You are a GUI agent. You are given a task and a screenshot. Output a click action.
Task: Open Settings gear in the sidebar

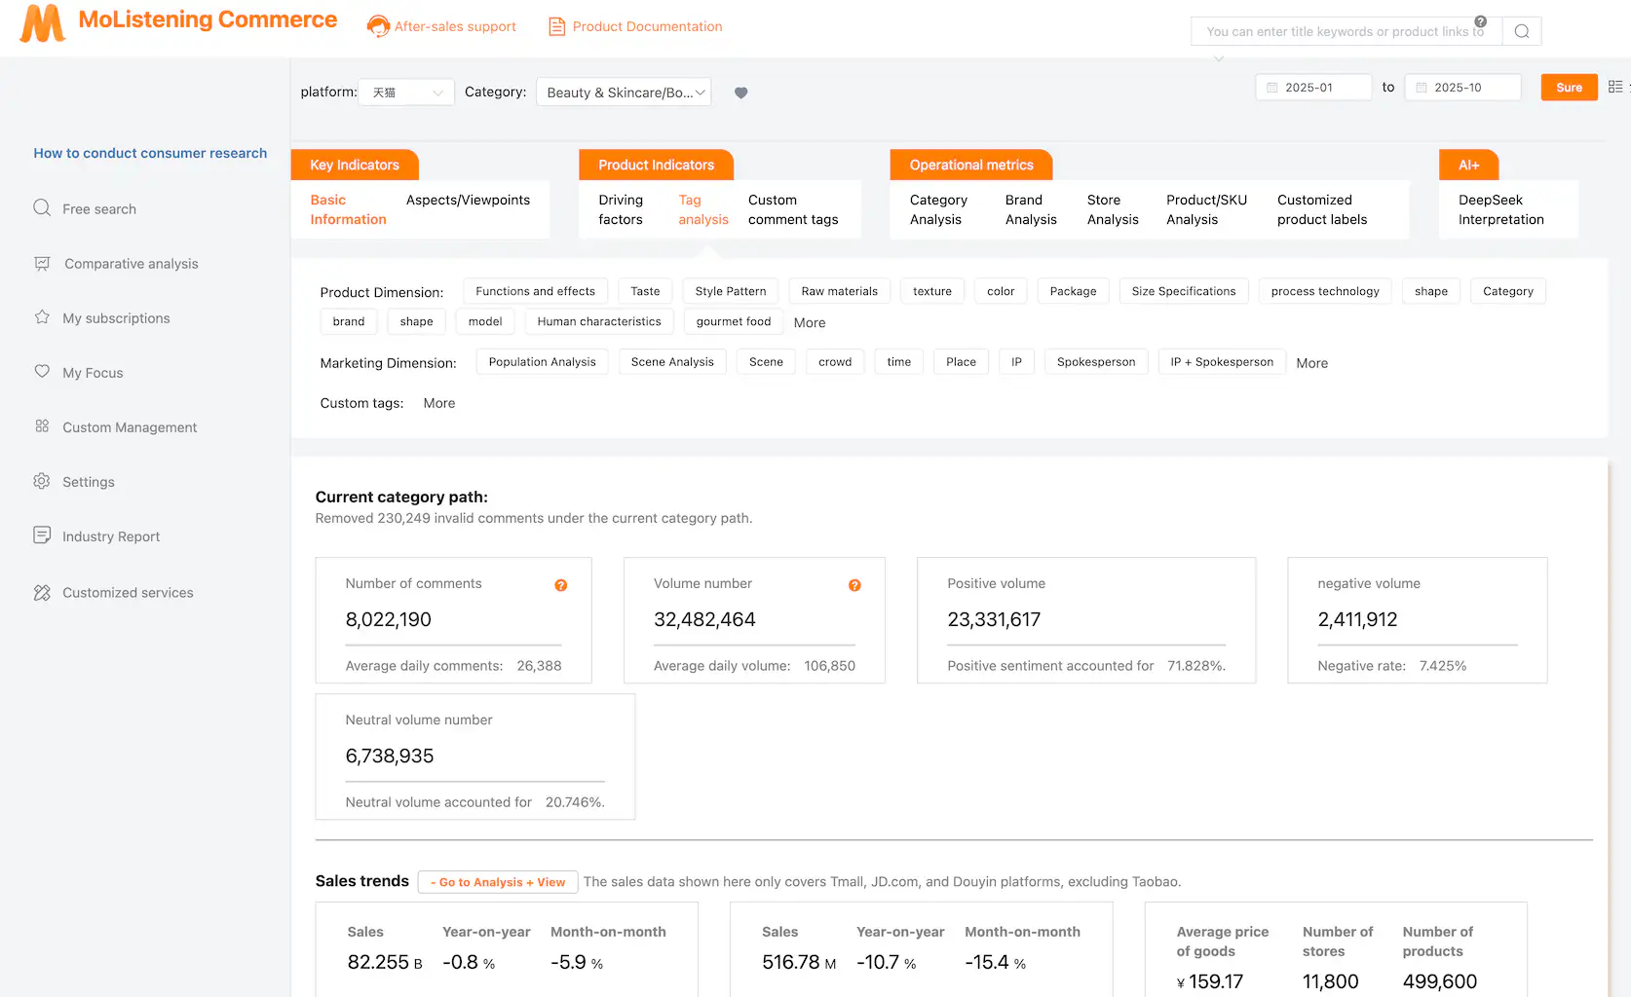point(42,481)
